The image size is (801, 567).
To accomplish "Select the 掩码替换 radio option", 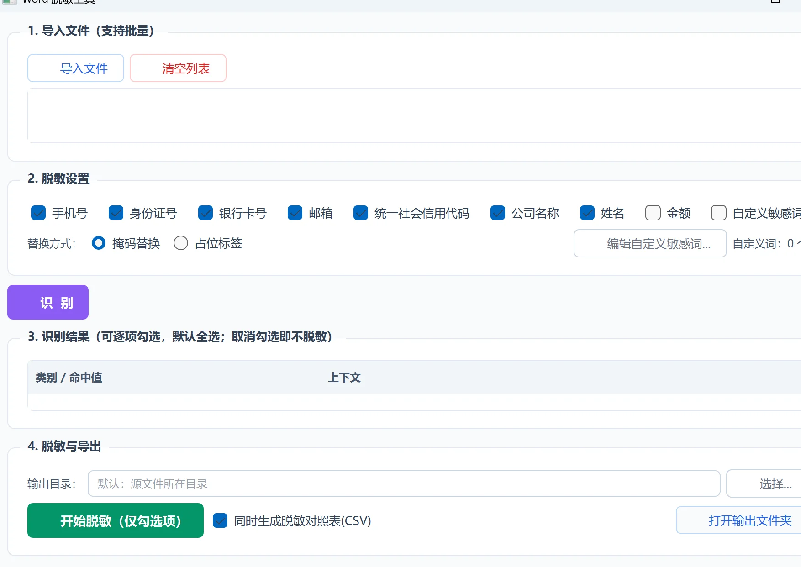I will 99,243.
